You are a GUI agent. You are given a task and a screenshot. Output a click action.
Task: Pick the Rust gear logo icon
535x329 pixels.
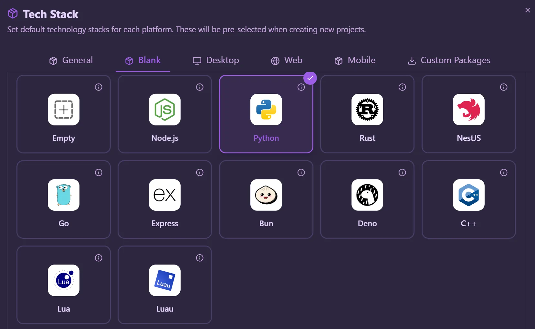[x=367, y=110]
